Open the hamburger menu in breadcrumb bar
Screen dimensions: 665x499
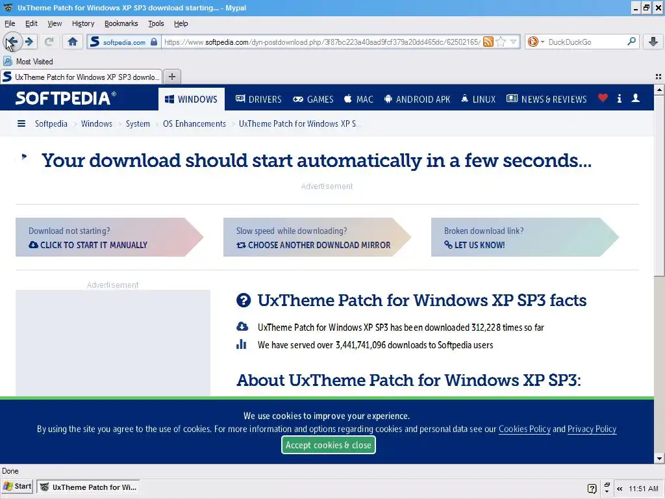(x=21, y=123)
